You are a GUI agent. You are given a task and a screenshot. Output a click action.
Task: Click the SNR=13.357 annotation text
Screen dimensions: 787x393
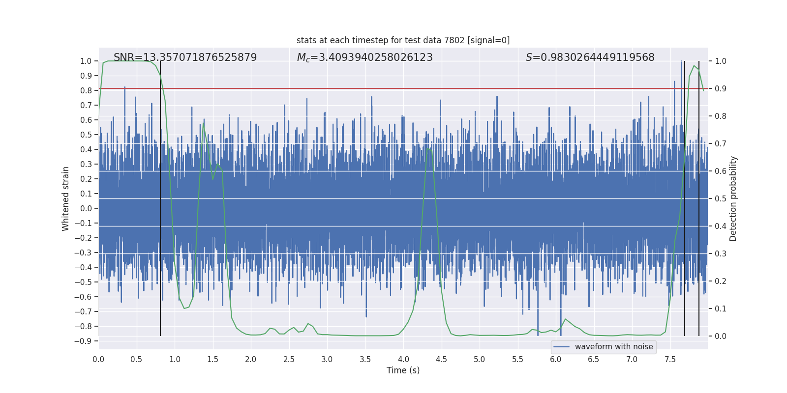185,57
